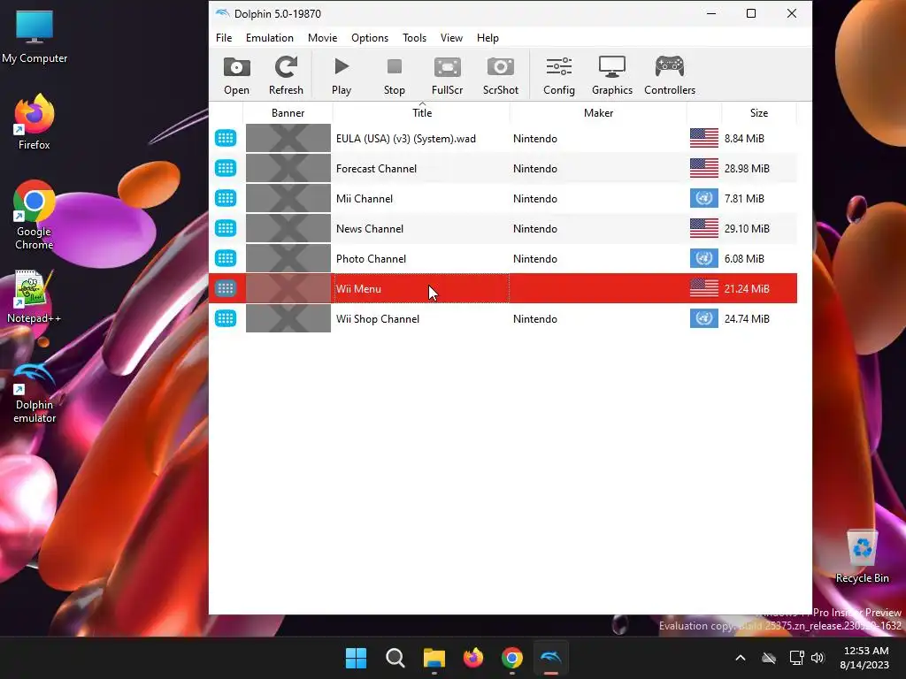Click the world region flag for Mii Channel
The image size is (906, 679).
[703, 198]
